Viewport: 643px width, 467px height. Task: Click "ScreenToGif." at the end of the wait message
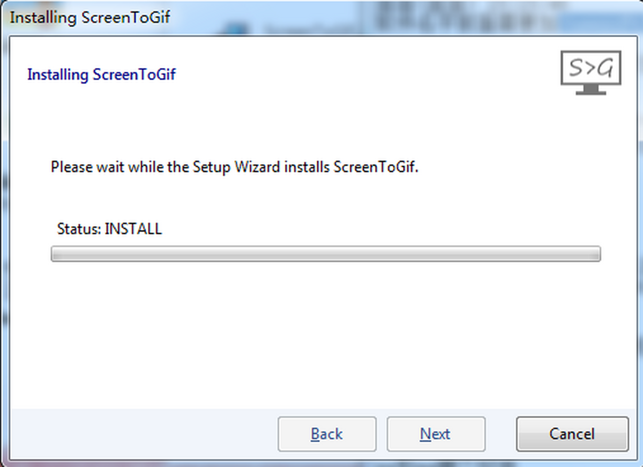point(376,167)
